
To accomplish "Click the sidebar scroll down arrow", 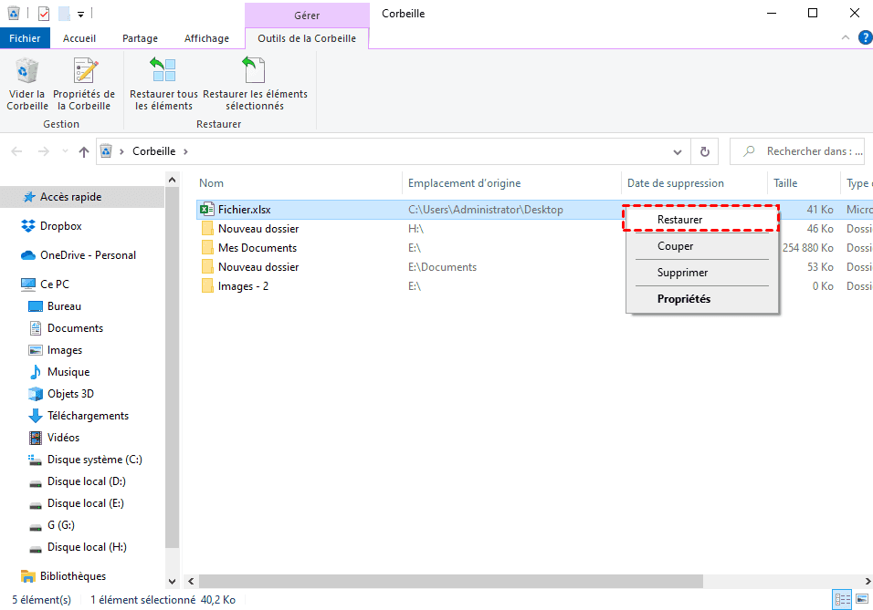I will [x=172, y=582].
